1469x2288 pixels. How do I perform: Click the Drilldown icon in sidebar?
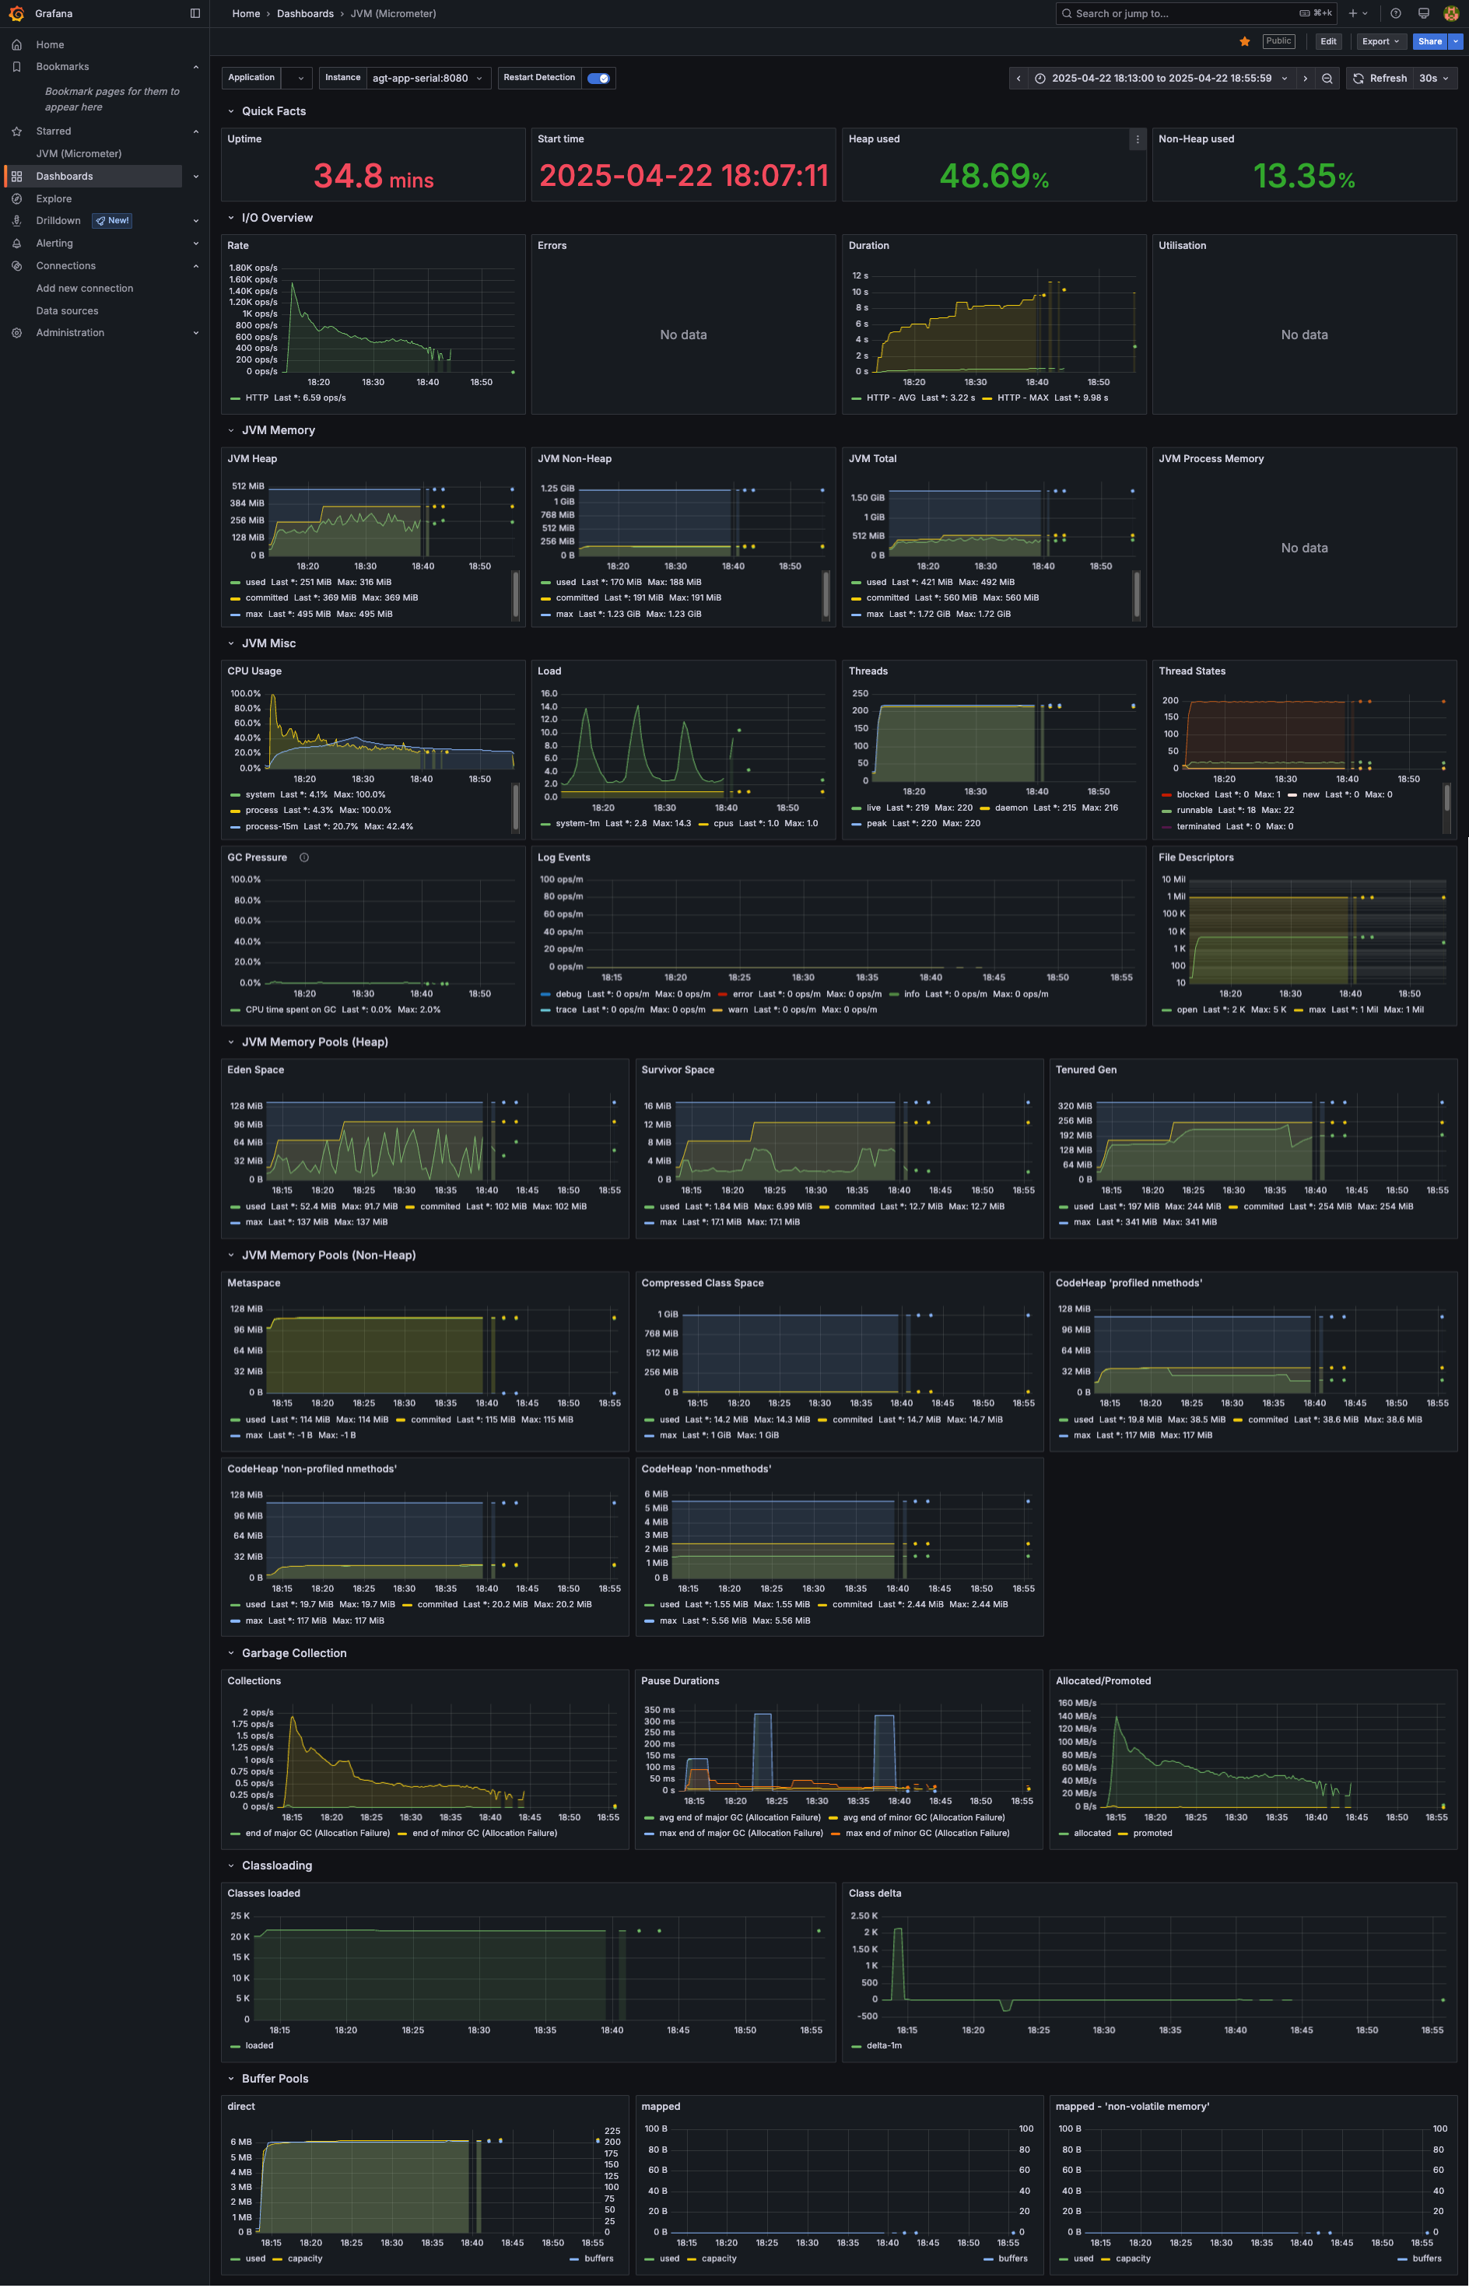pos(16,220)
